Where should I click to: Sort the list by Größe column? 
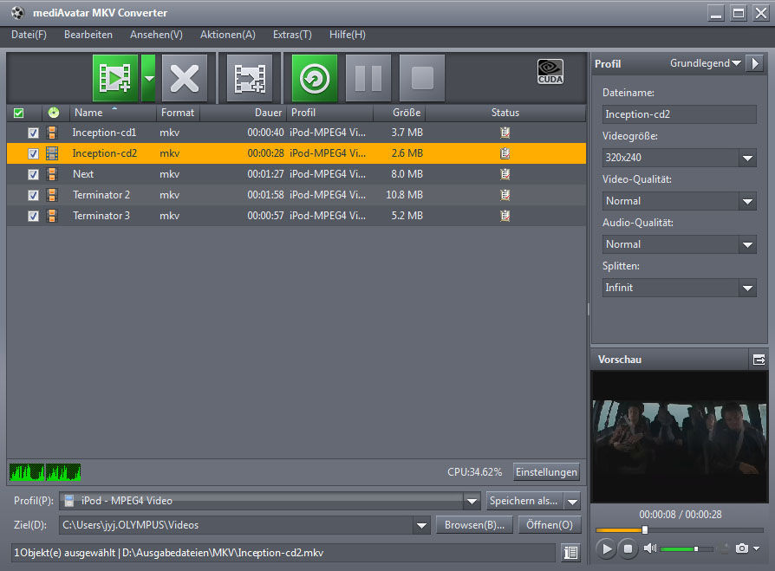tap(400, 113)
